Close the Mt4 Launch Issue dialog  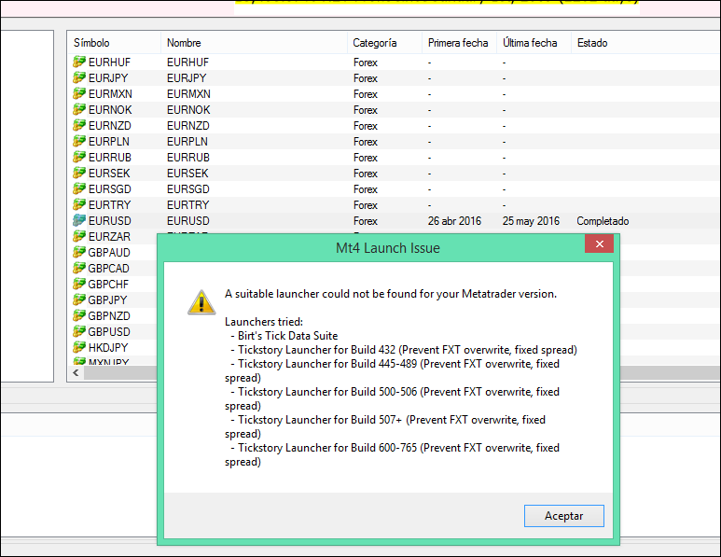[x=598, y=245]
